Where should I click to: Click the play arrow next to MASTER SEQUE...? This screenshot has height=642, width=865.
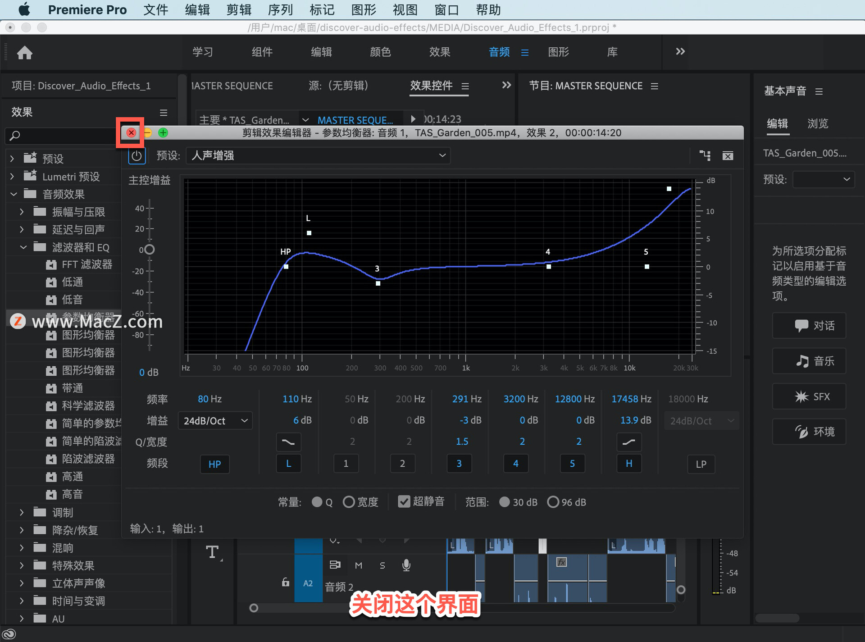(x=413, y=119)
